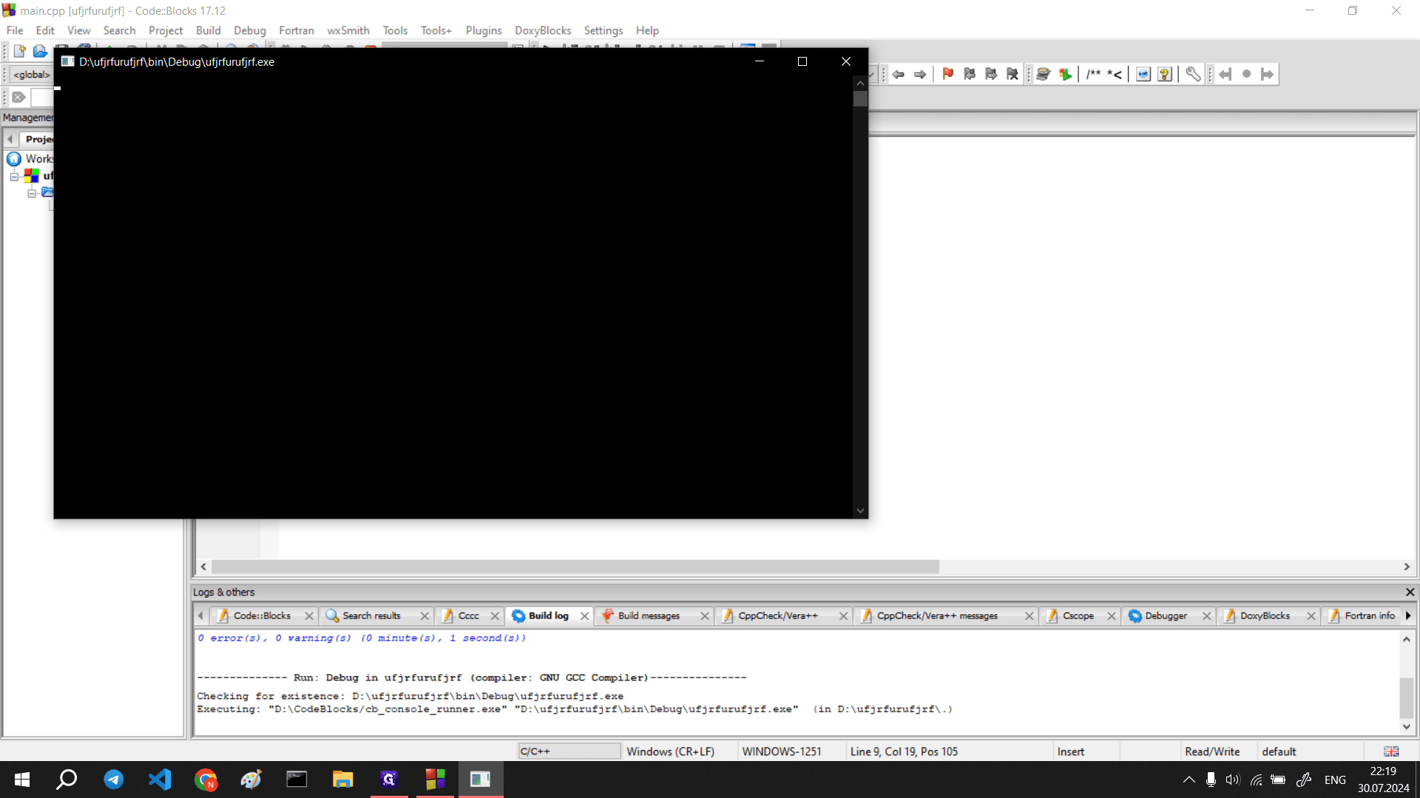Open the Debug menu
The image size is (1420, 798).
[250, 30]
